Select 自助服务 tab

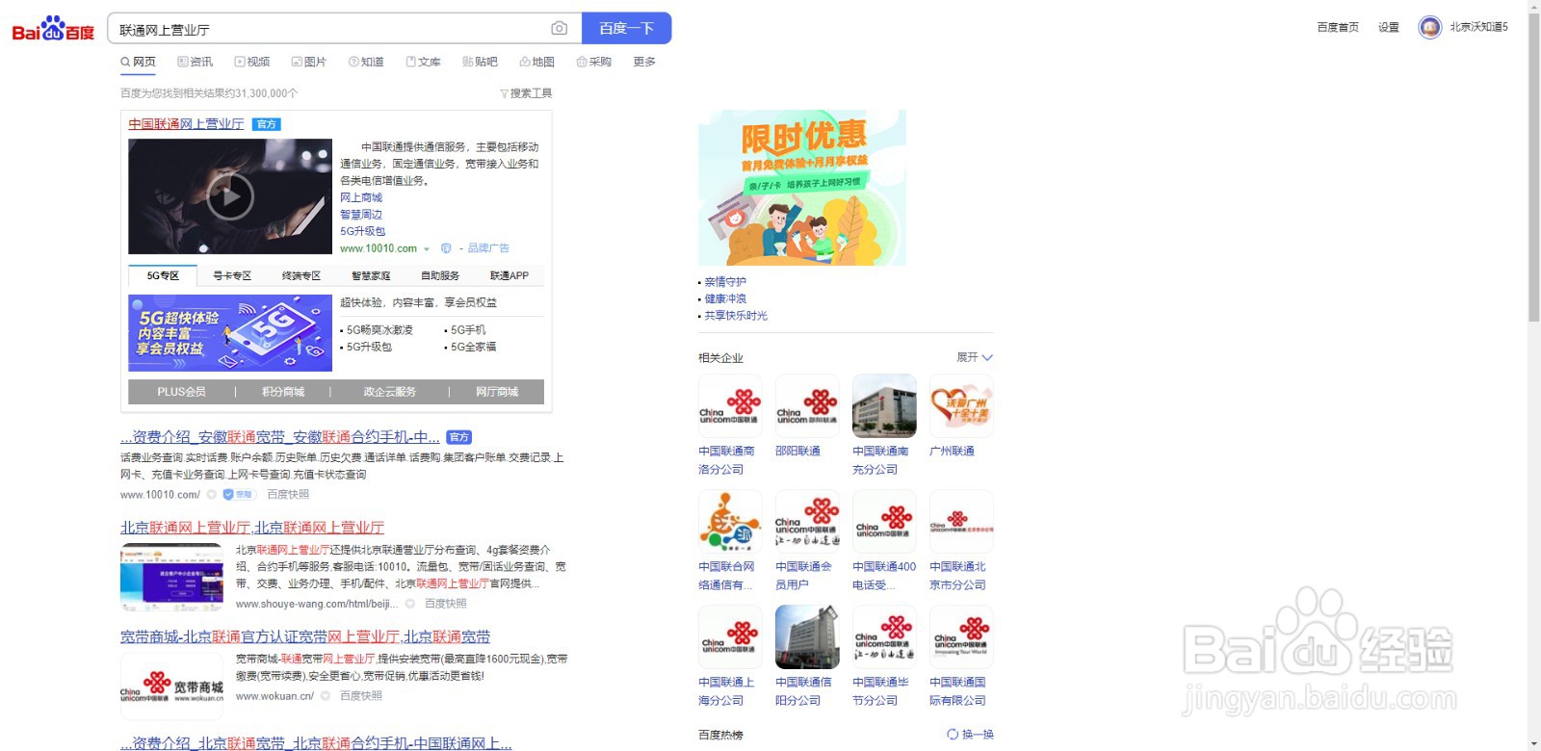[x=440, y=275]
